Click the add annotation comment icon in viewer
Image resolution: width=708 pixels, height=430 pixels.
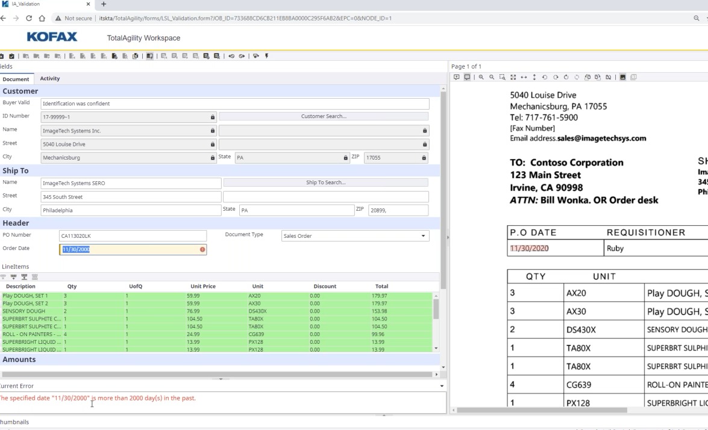[x=456, y=78]
